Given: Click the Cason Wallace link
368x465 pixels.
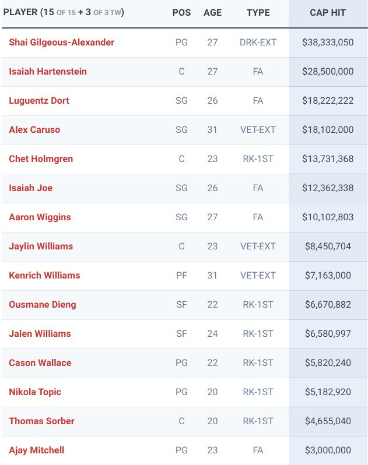Looking at the screenshot, I should 40,363.
